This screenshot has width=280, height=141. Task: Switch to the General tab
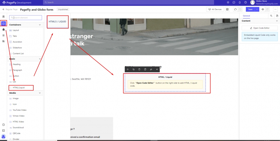coord(246,16)
